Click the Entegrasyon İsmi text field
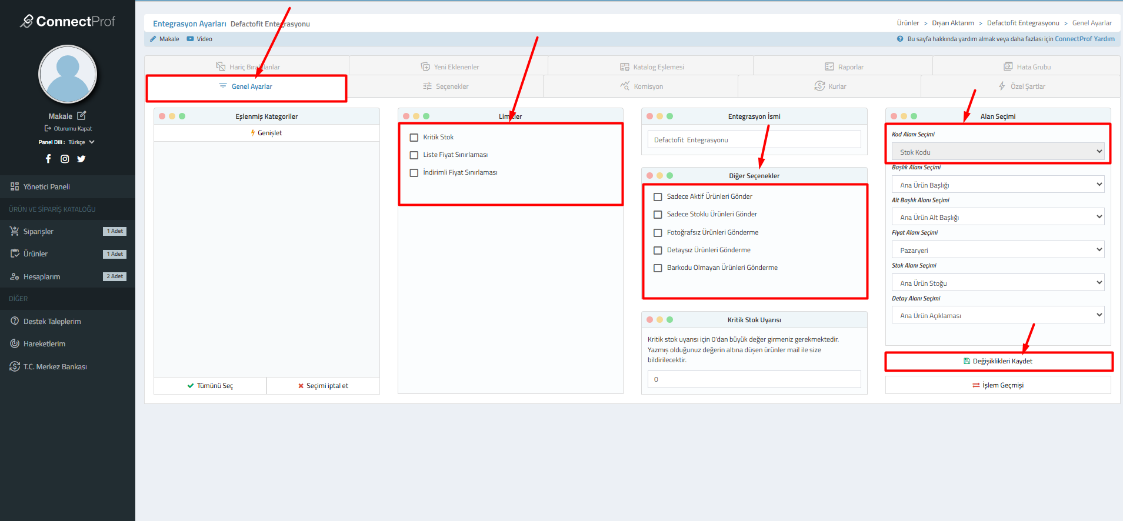1123x521 pixels. tap(754, 140)
